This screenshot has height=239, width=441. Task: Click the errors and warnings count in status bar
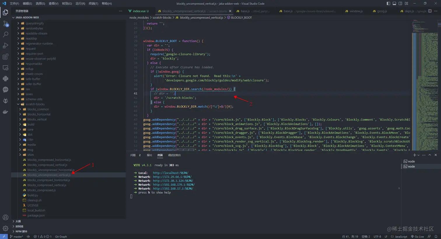pos(43,236)
